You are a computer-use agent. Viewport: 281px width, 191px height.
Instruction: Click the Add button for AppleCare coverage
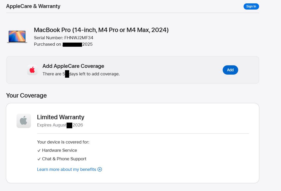pyautogui.click(x=230, y=70)
